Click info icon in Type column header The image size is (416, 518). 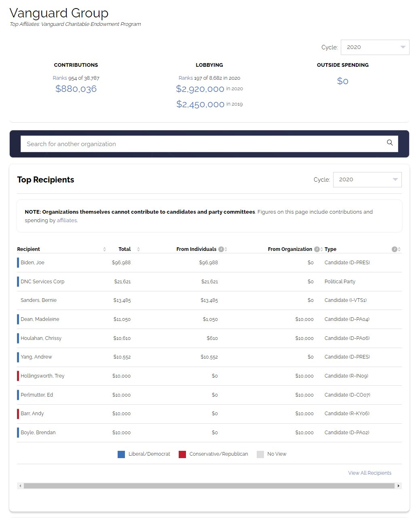click(x=394, y=249)
